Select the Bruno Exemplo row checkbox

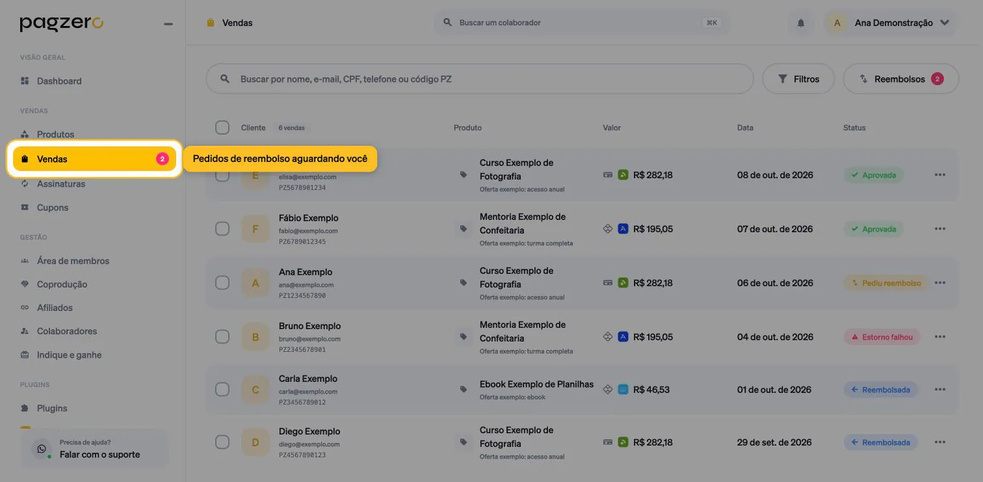click(x=222, y=337)
